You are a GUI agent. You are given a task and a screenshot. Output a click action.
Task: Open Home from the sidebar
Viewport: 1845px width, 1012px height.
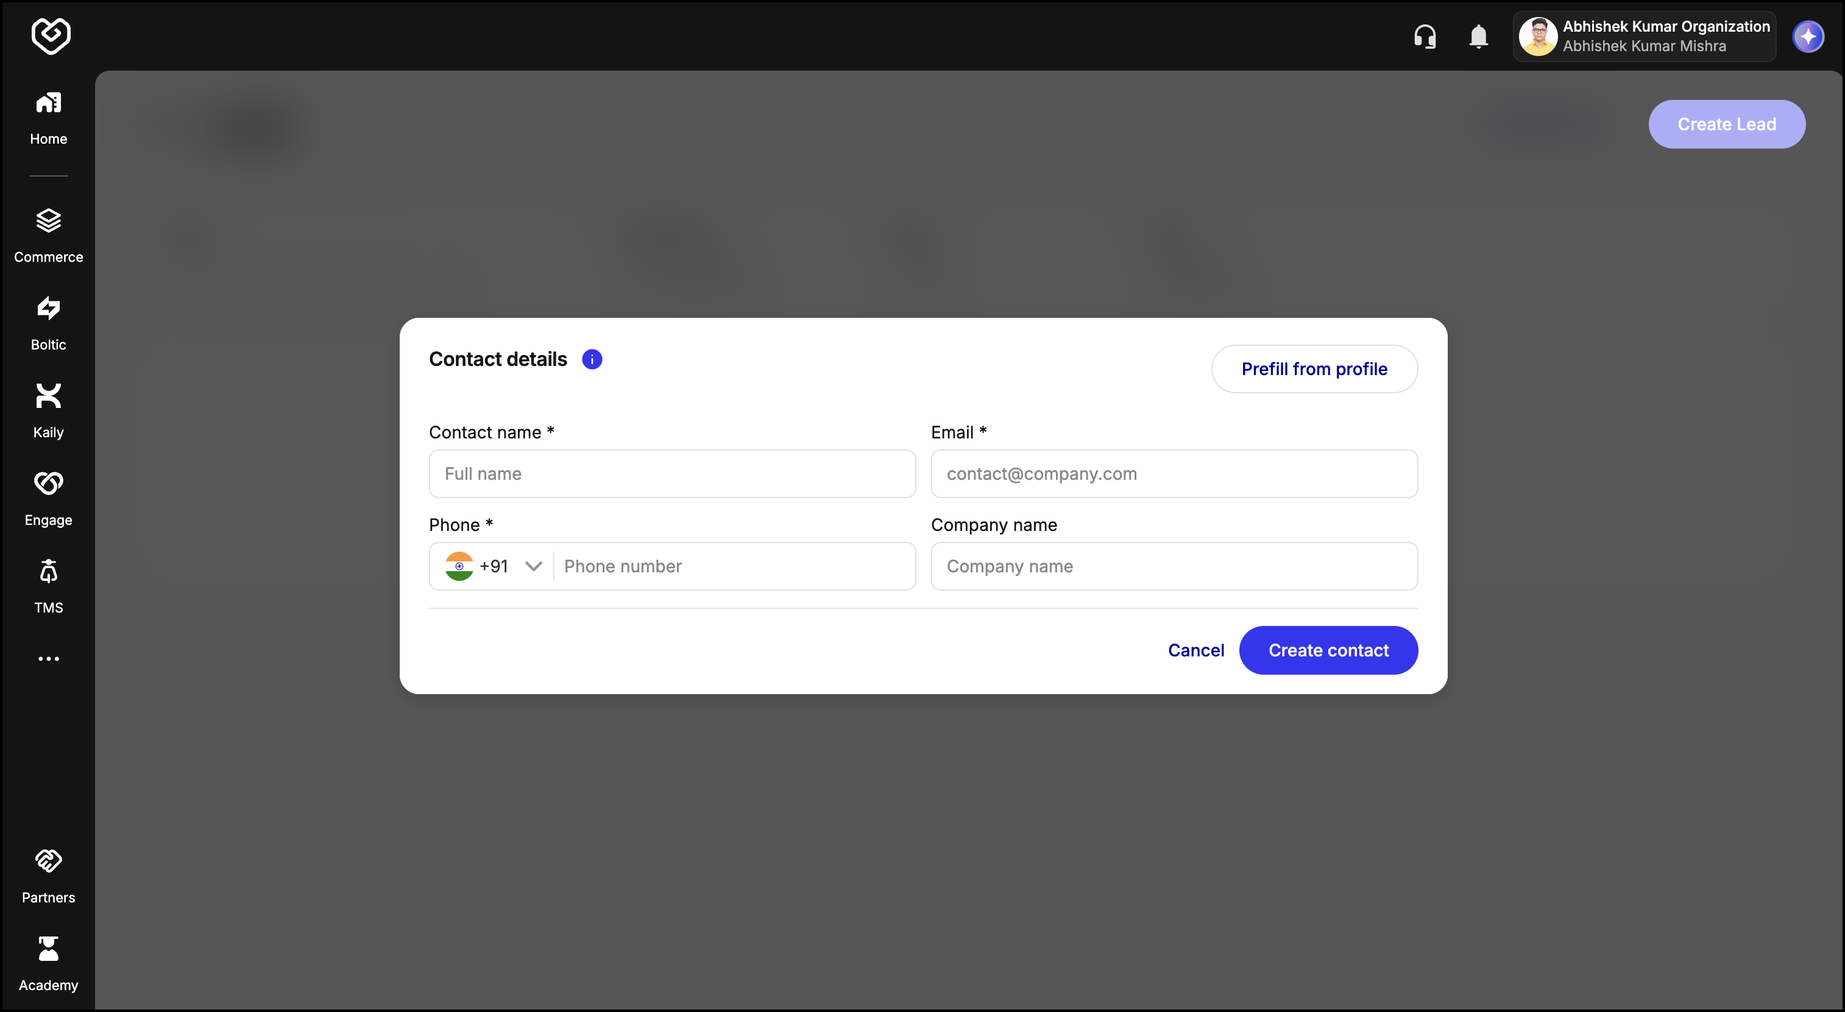click(48, 118)
